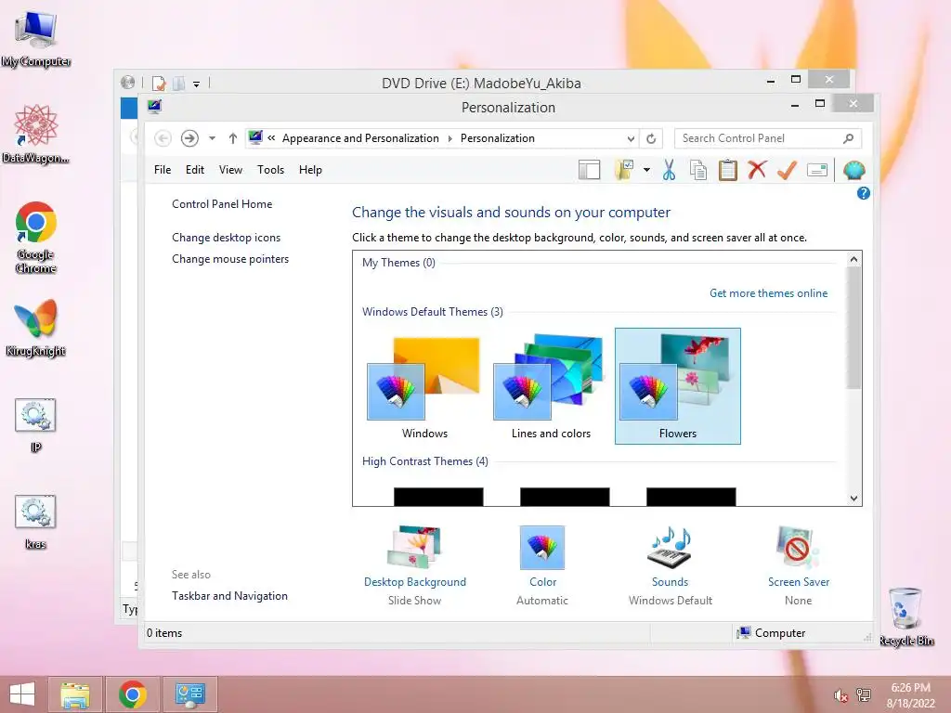Screen dimensions: 951x713
Task: Open Google Chrome desktop shortcut
Action: click(x=36, y=237)
